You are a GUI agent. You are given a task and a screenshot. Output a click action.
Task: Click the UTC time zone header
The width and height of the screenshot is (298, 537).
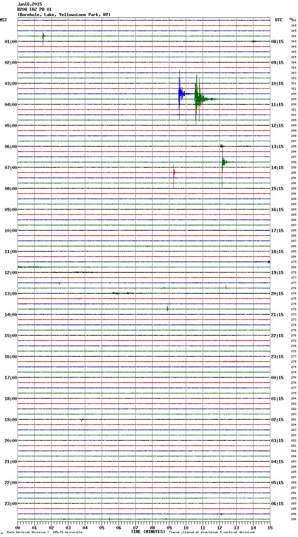[x=279, y=20]
